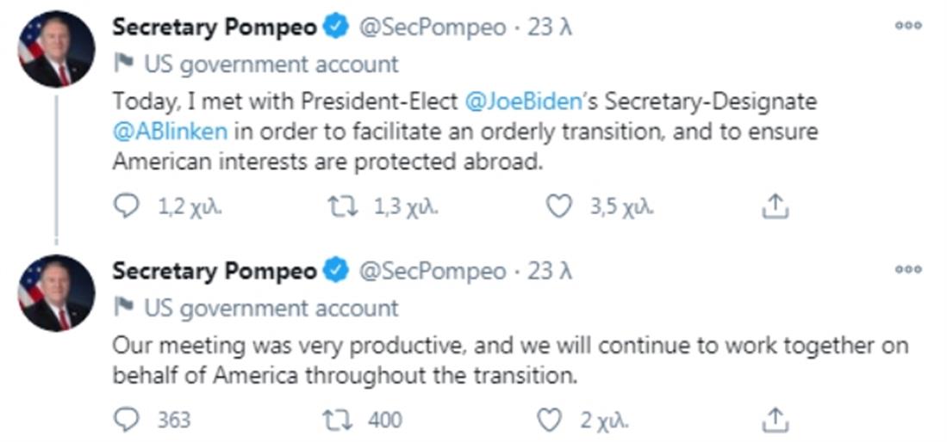Open more options menu on second tweet

point(908,270)
